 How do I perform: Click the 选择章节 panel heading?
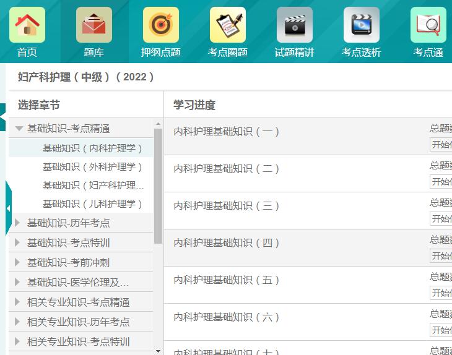click(x=39, y=105)
